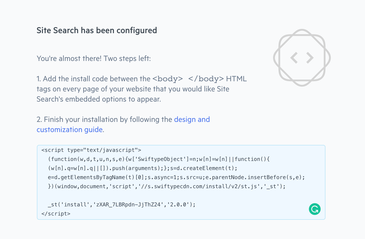Click the push(arguments) code line
This screenshot has height=239, width=365.
[x=143, y=168]
